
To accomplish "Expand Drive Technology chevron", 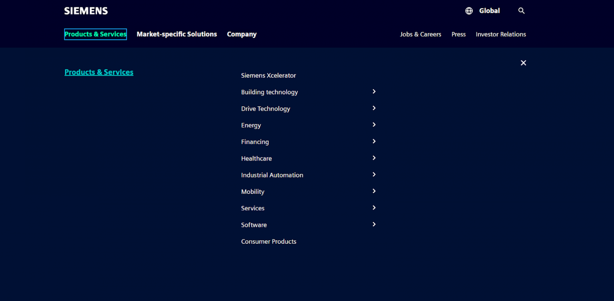I will [x=374, y=108].
